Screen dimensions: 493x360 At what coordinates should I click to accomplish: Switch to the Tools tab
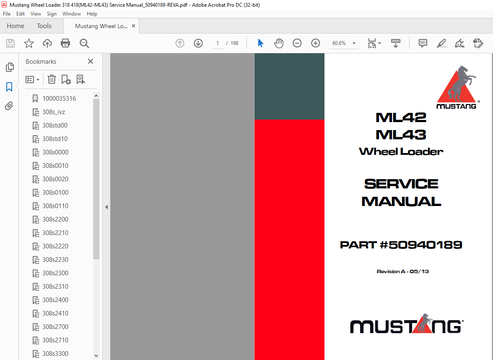tap(44, 26)
